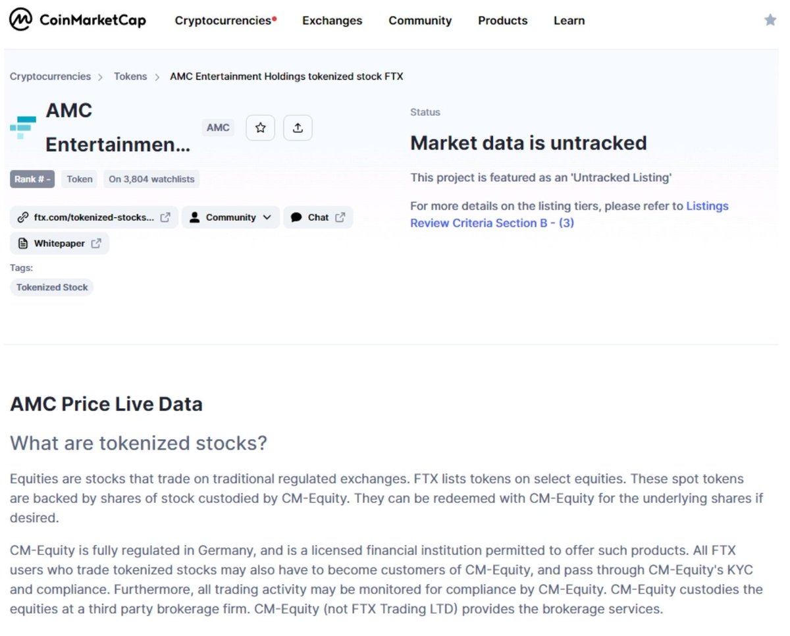This screenshot has width=790, height=636.
Task: Click the top-right favorites star icon
Action: pyautogui.click(x=770, y=20)
